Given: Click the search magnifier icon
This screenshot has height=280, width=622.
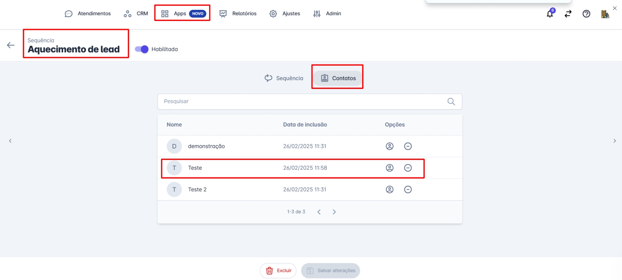Looking at the screenshot, I should (451, 102).
